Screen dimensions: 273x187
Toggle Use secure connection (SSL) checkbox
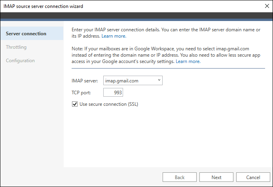75,104
